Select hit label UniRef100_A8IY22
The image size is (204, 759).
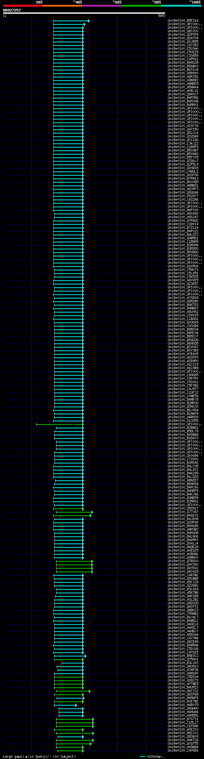coord(183,691)
